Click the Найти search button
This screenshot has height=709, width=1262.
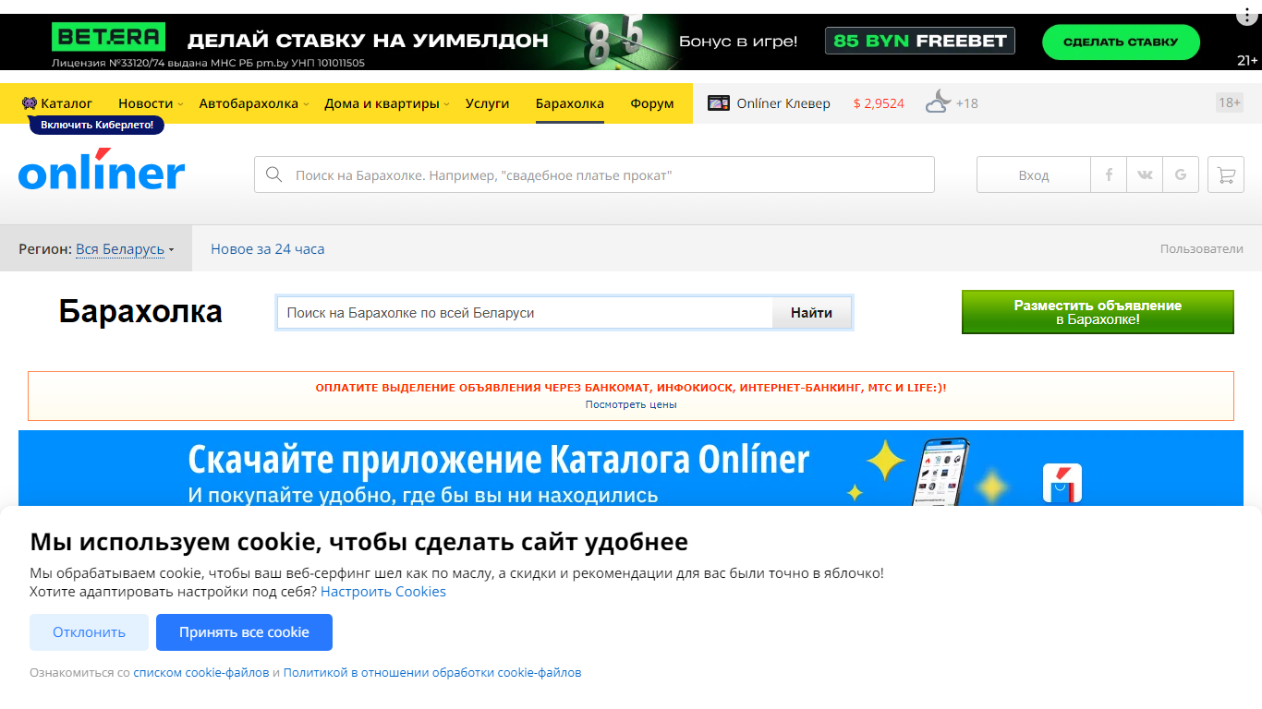(811, 313)
